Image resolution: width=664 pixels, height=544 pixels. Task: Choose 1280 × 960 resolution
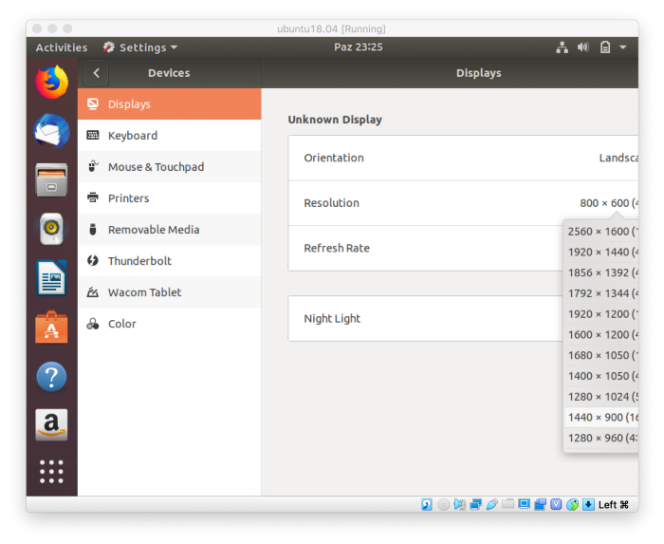[x=601, y=438]
